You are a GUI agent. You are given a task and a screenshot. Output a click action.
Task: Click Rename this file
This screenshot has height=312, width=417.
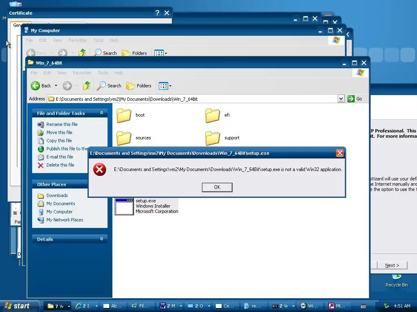pos(62,124)
